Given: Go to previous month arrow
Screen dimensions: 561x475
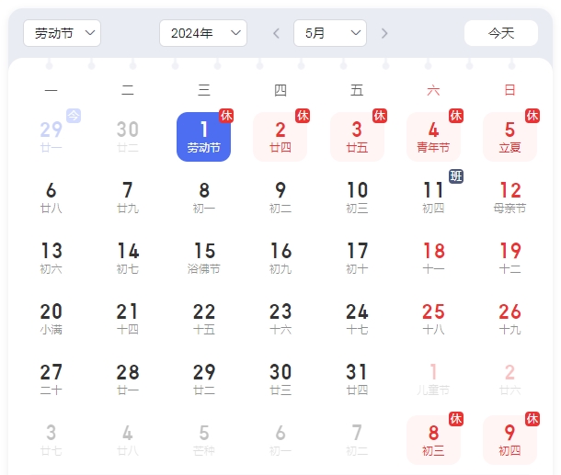Looking at the screenshot, I should (276, 33).
